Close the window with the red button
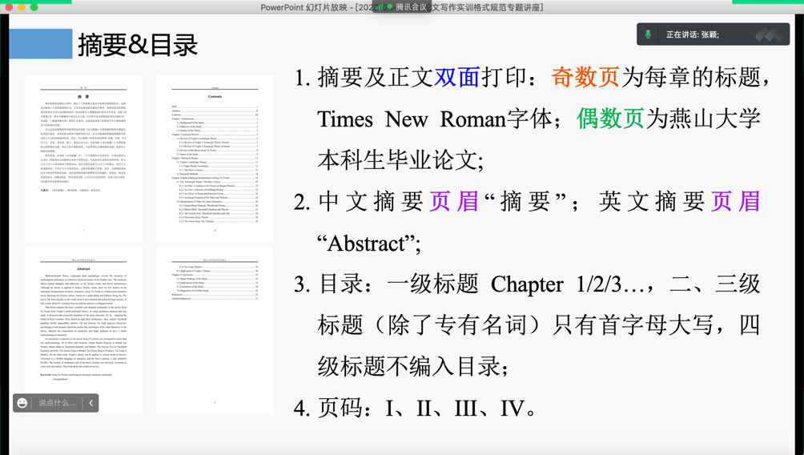804x455 pixels. tap(9, 7)
